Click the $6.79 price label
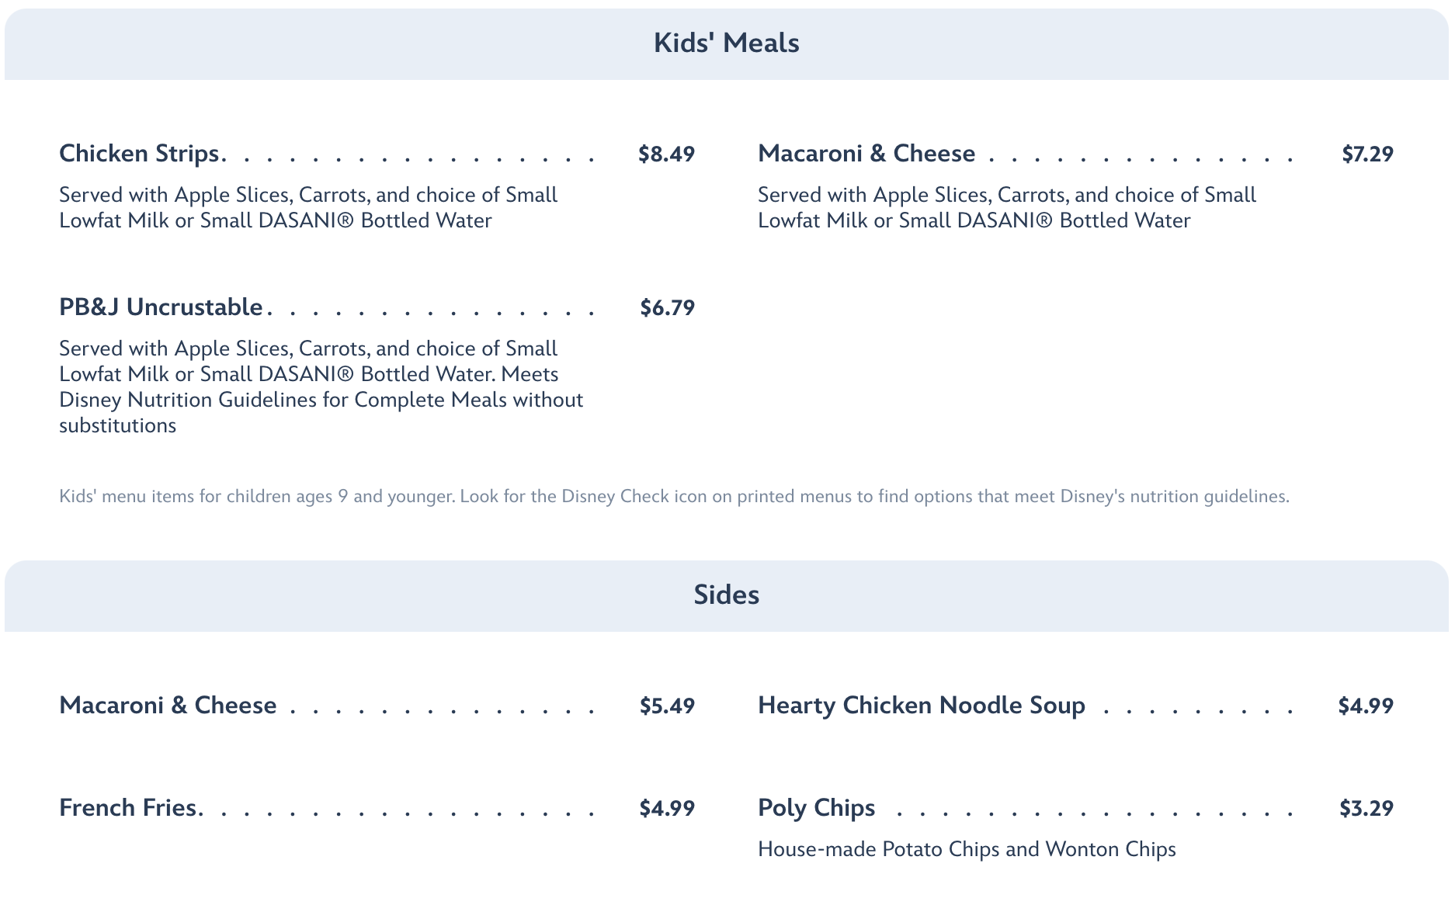The height and width of the screenshot is (919, 1455). (667, 307)
